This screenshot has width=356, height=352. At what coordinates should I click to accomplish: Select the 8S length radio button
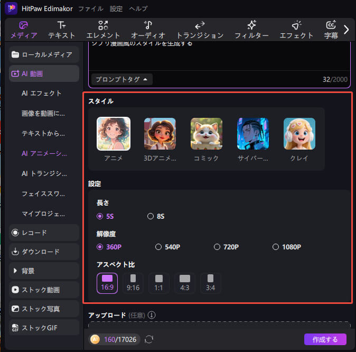(151, 216)
